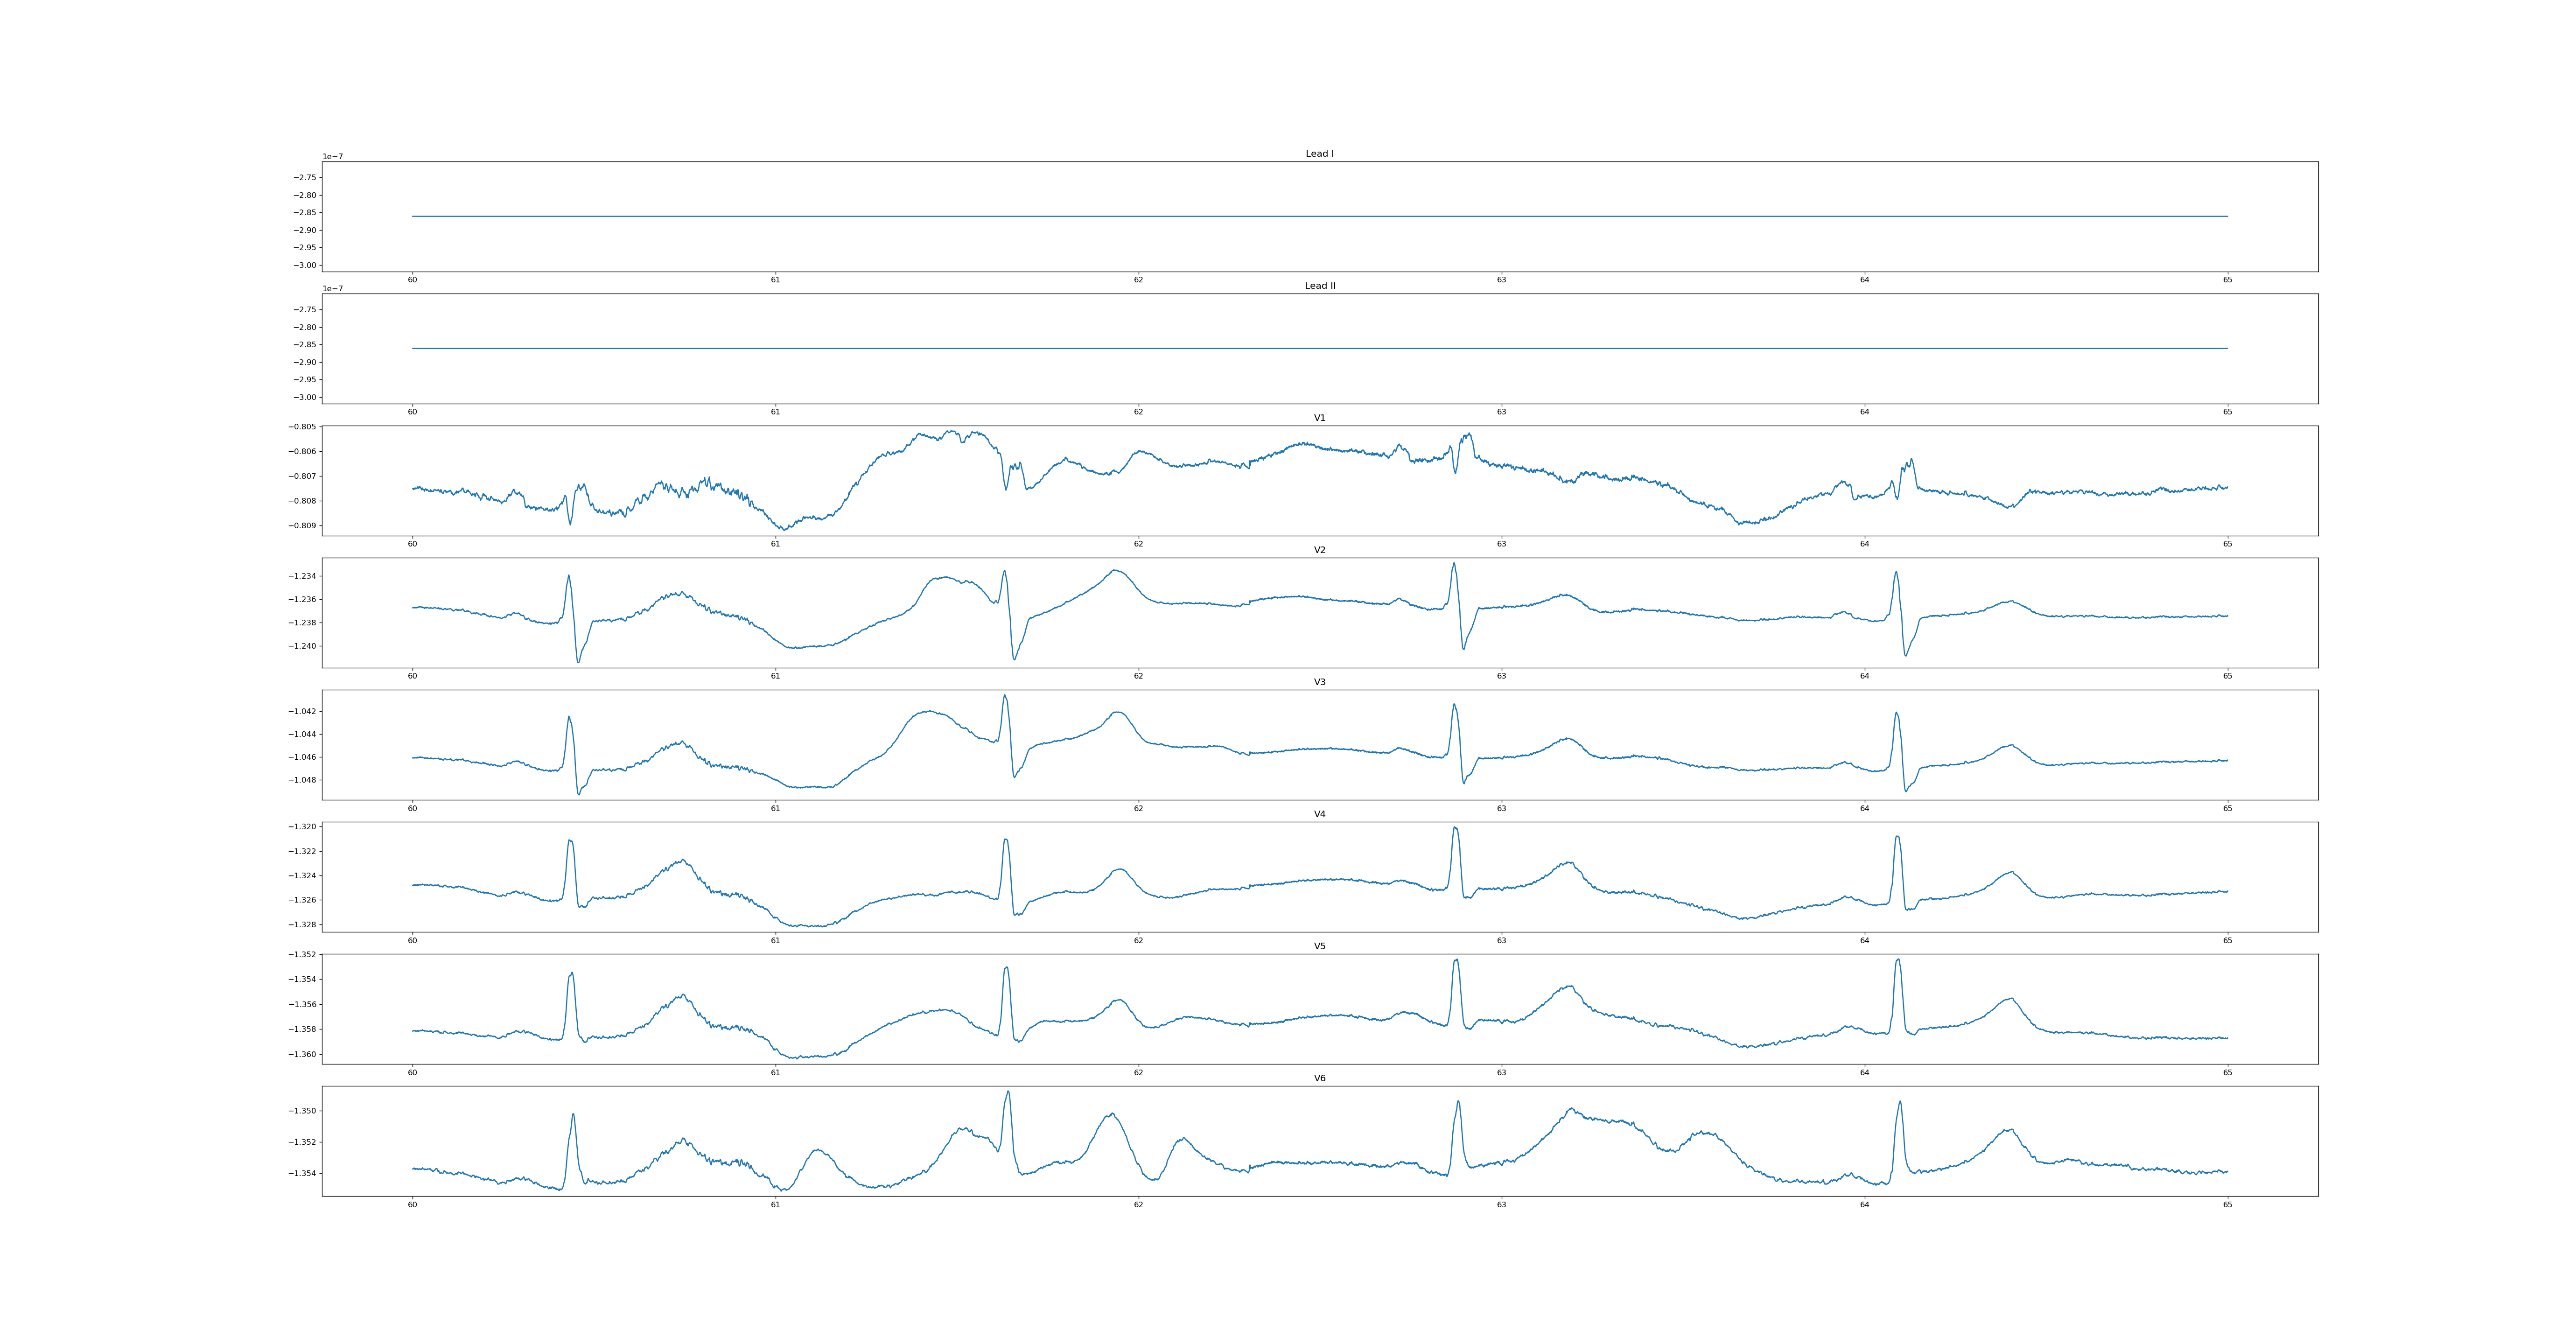Viewport: 2576px width, 1344px height.
Task: Click the −1.240 y-axis label of V2
Action: 302,646
